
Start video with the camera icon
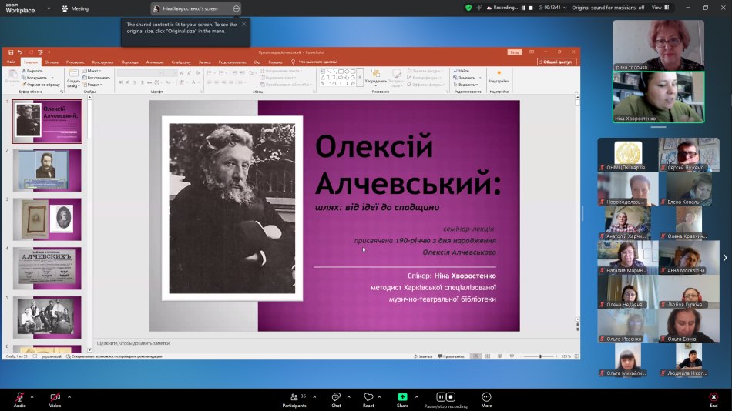click(55, 397)
